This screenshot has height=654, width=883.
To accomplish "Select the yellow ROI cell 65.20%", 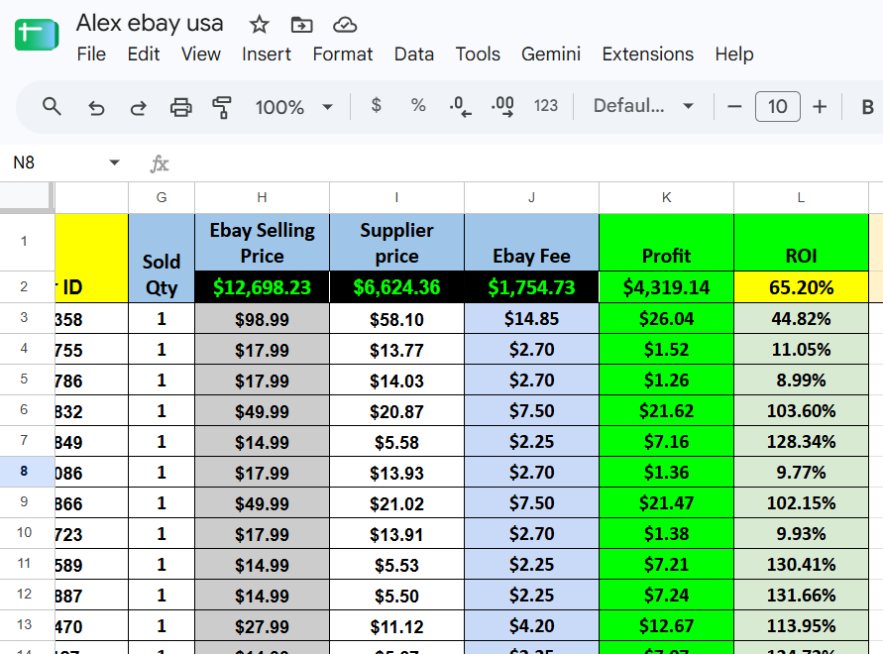I will (x=801, y=287).
